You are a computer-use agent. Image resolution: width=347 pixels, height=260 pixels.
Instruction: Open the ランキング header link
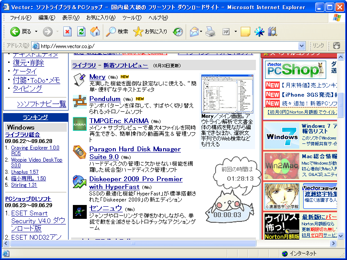(36, 117)
